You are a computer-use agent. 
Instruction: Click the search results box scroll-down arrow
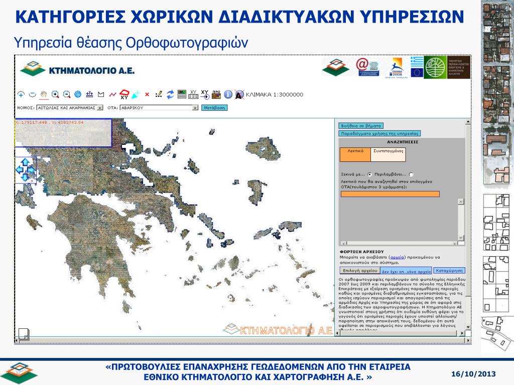pyautogui.click(x=461, y=238)
